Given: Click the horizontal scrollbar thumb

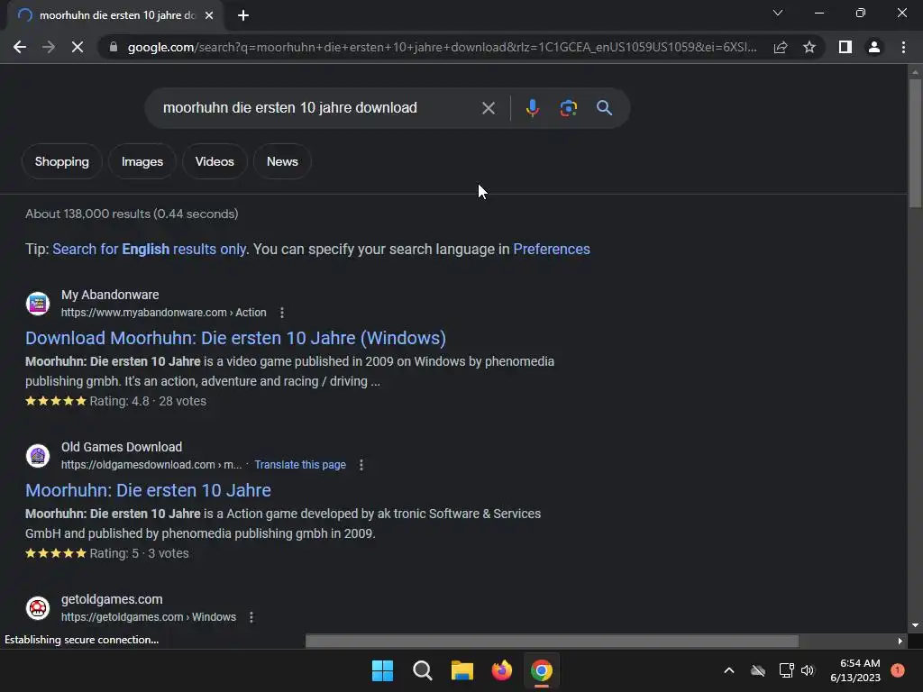Looking at the screenshot, I should [552, 641].
